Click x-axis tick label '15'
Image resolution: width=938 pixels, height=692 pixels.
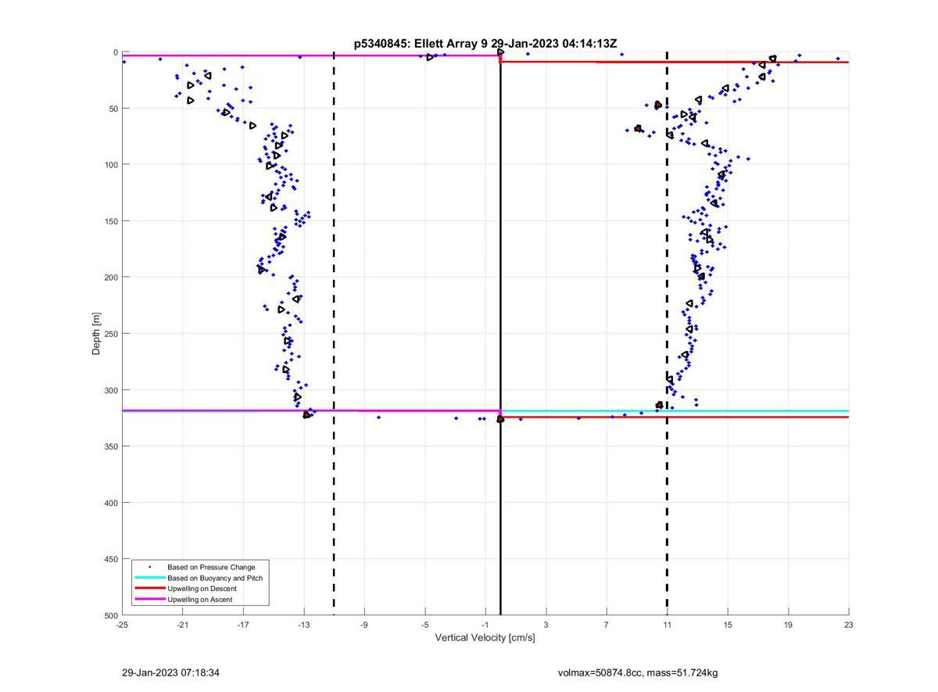(x=728, y=625)
